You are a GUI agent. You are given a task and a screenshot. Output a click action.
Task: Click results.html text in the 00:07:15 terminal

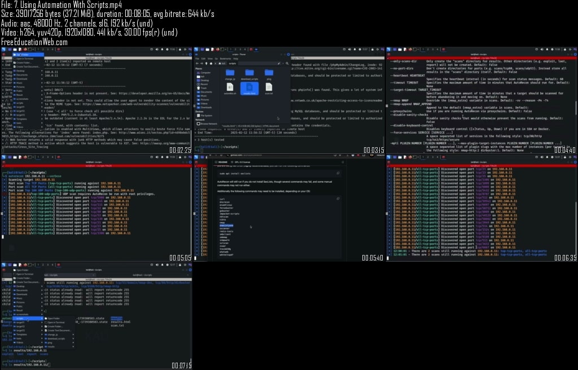(x=121, y=321)
